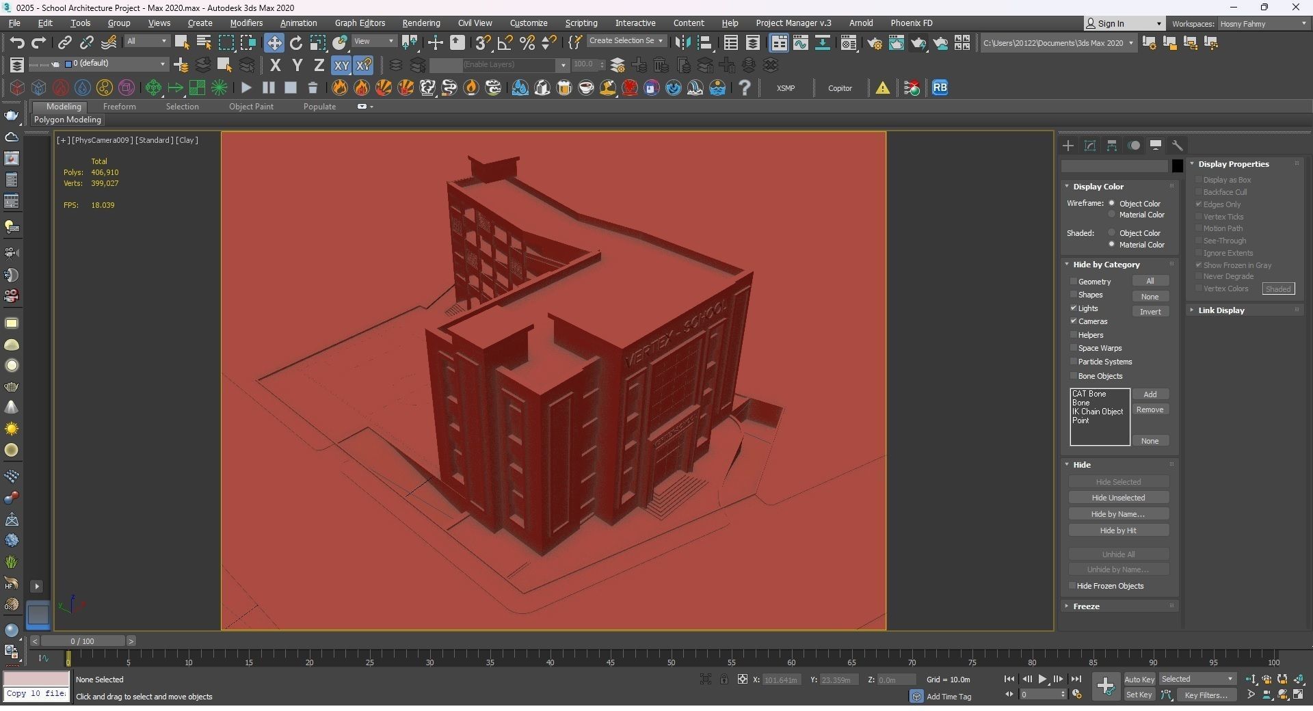Open the Motion command panel tab

tap(1134, 146)
